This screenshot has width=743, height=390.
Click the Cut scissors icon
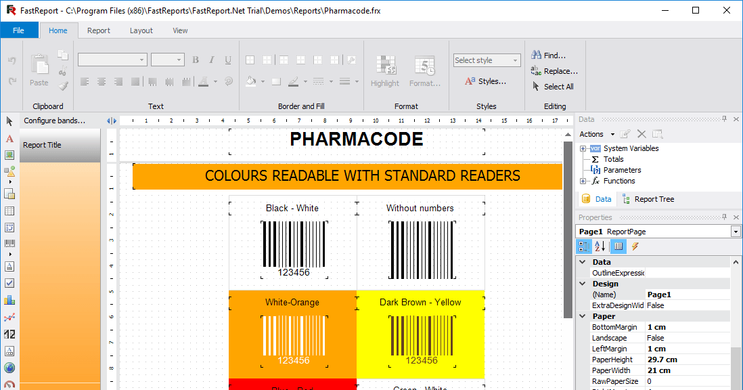(62, 71)
